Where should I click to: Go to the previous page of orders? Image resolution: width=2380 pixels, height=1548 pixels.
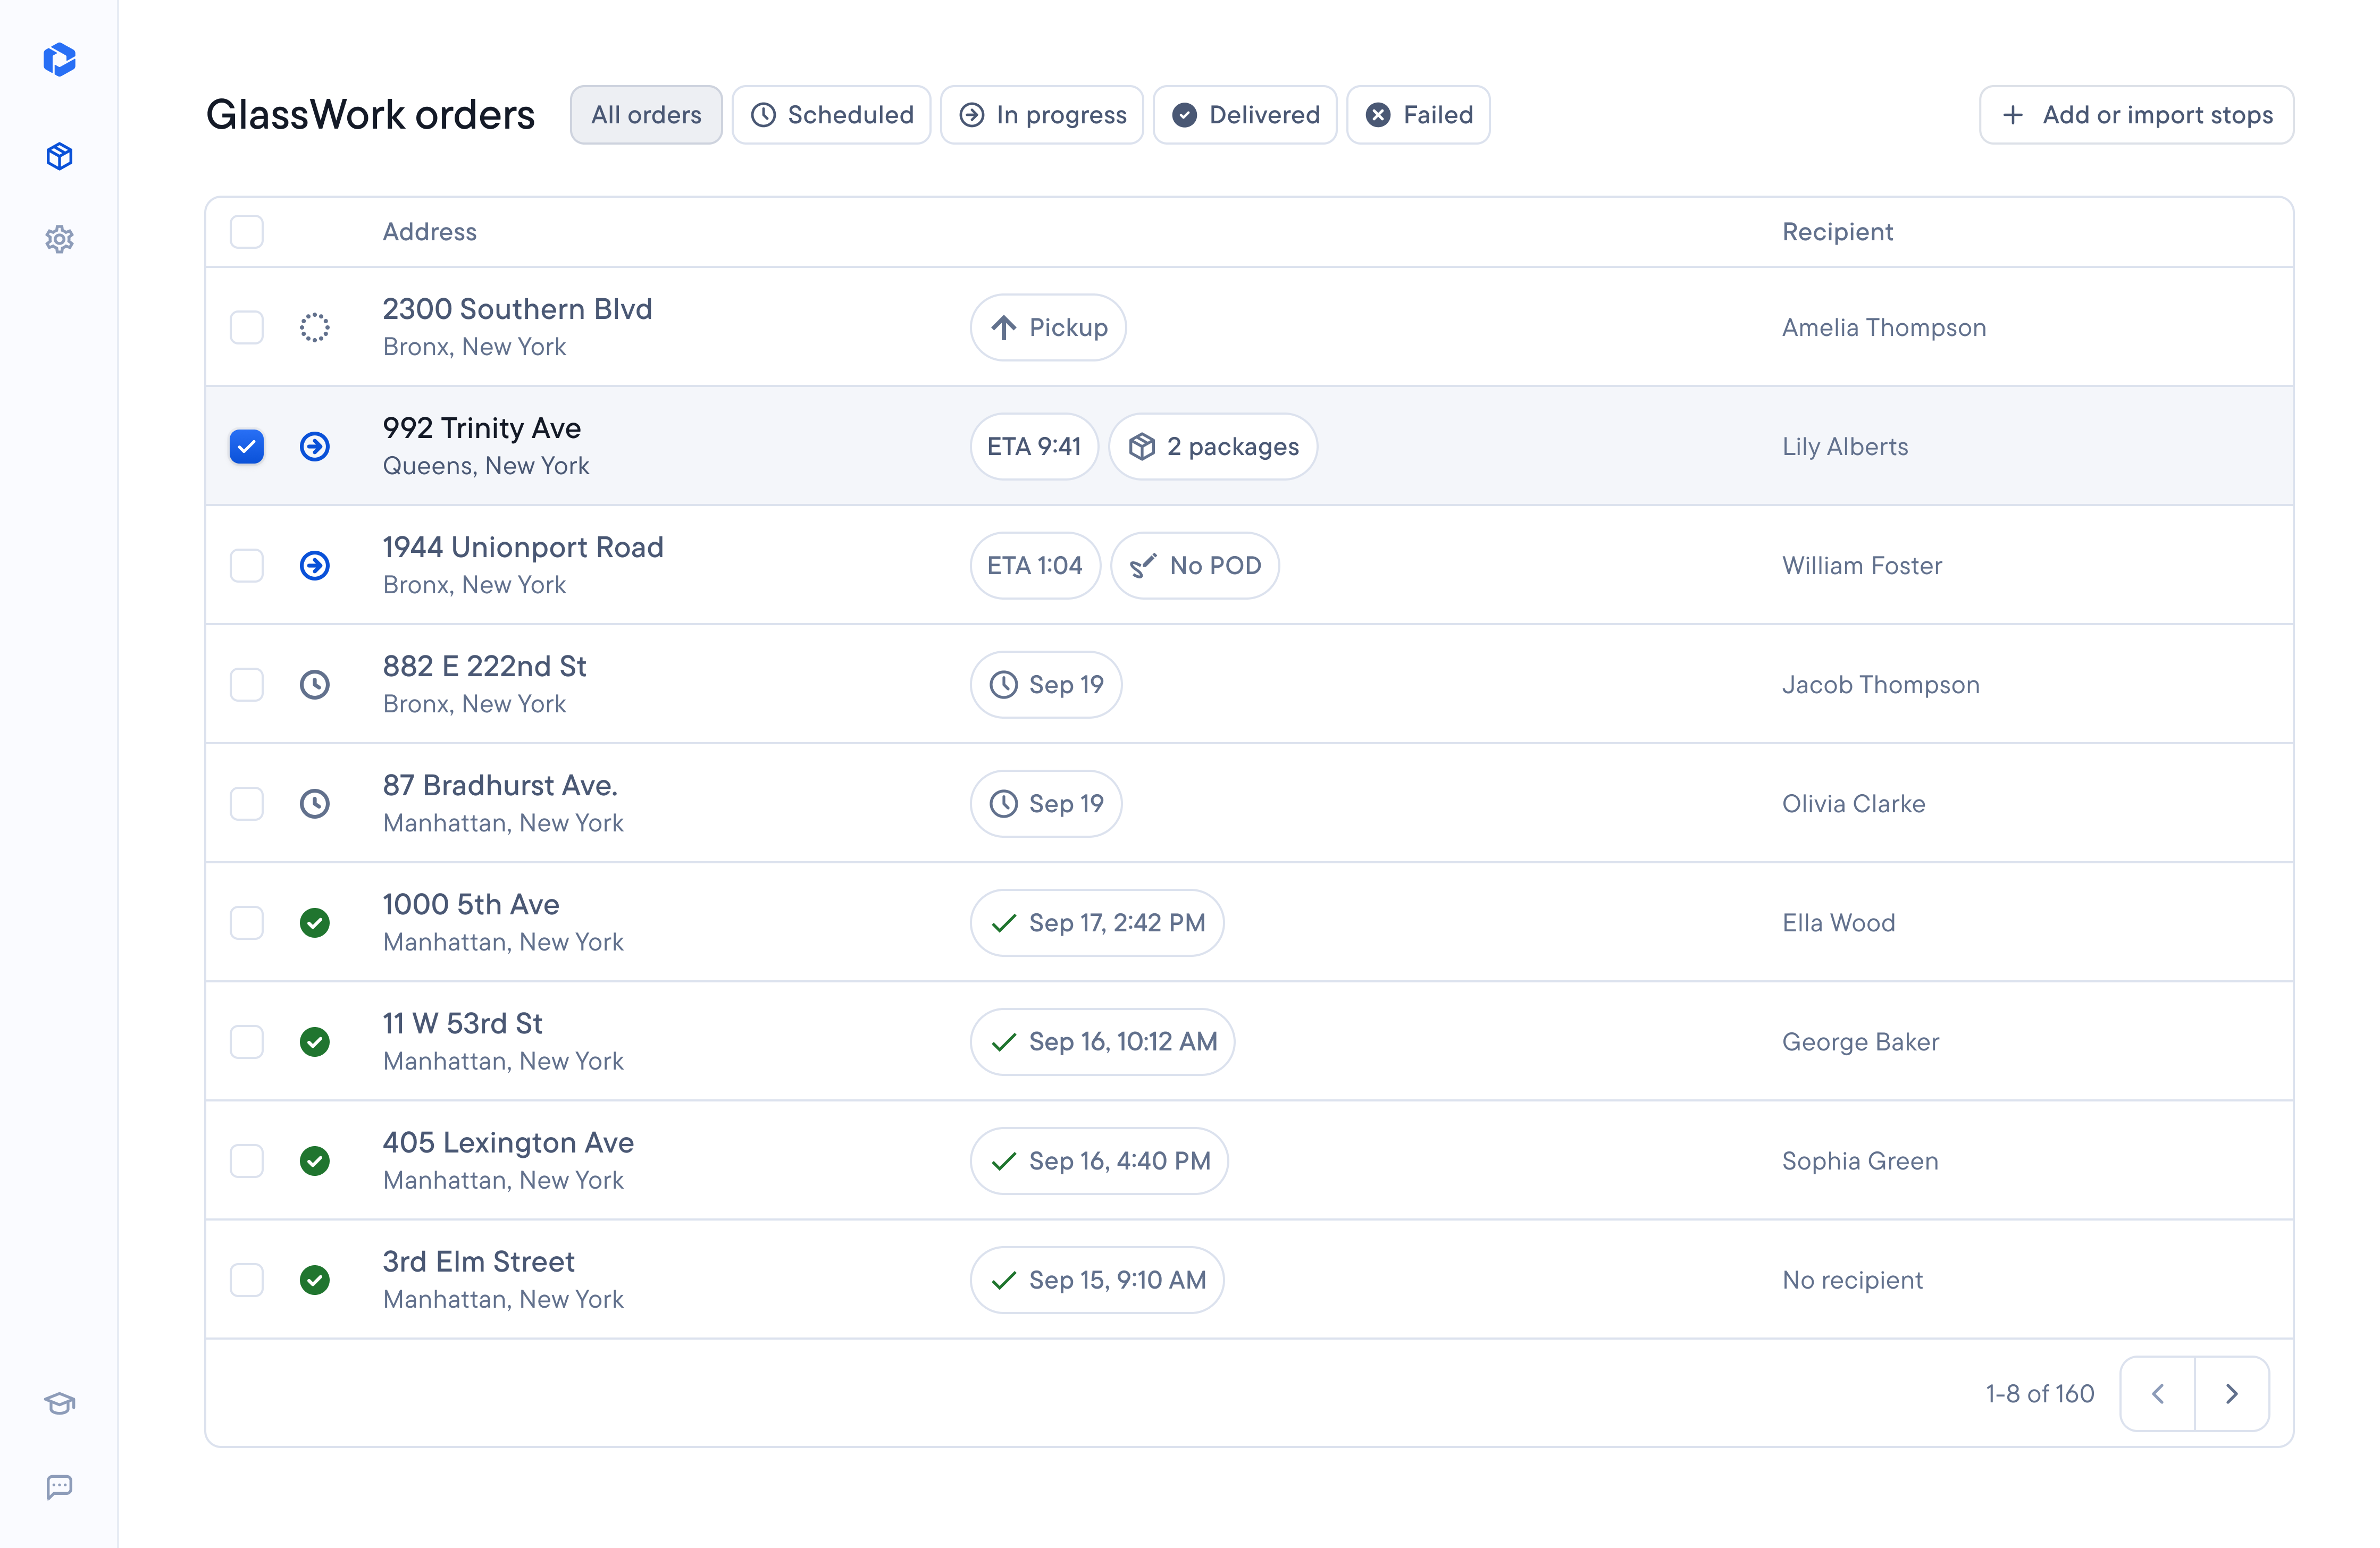click(x=2157, y=1393)
